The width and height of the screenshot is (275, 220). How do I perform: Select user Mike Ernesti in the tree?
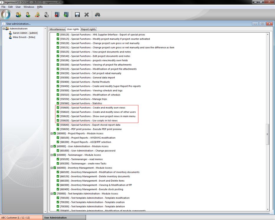24,37
